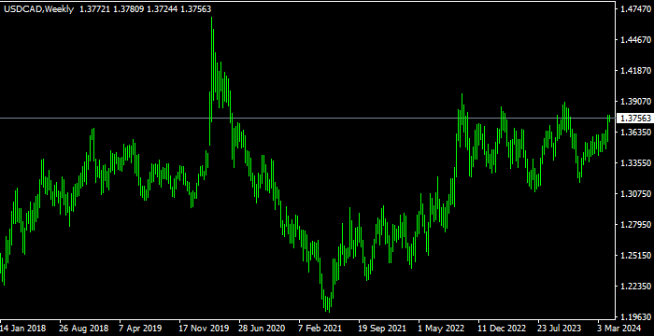Viewport: 654px width, 336px height.
Task: Click price level 1.44670 on the price axis
Action: click(x=636, y=39)
